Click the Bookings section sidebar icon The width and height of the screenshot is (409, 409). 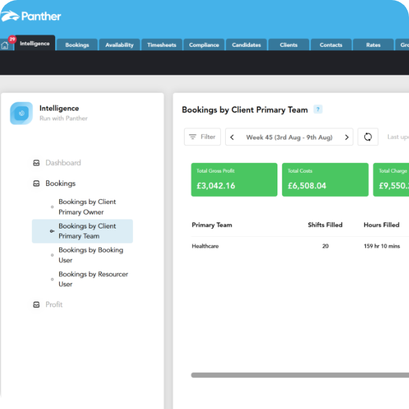click(36, 183)
